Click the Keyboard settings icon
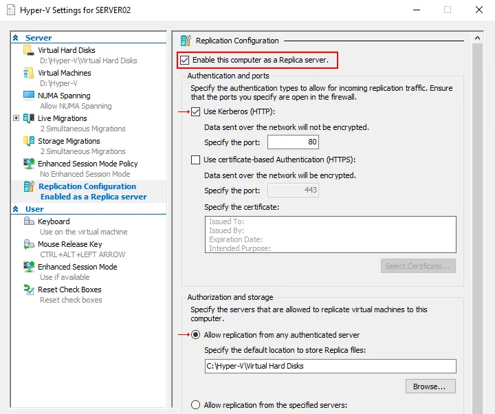Screen dimensions: 495x414 point(28,221)
